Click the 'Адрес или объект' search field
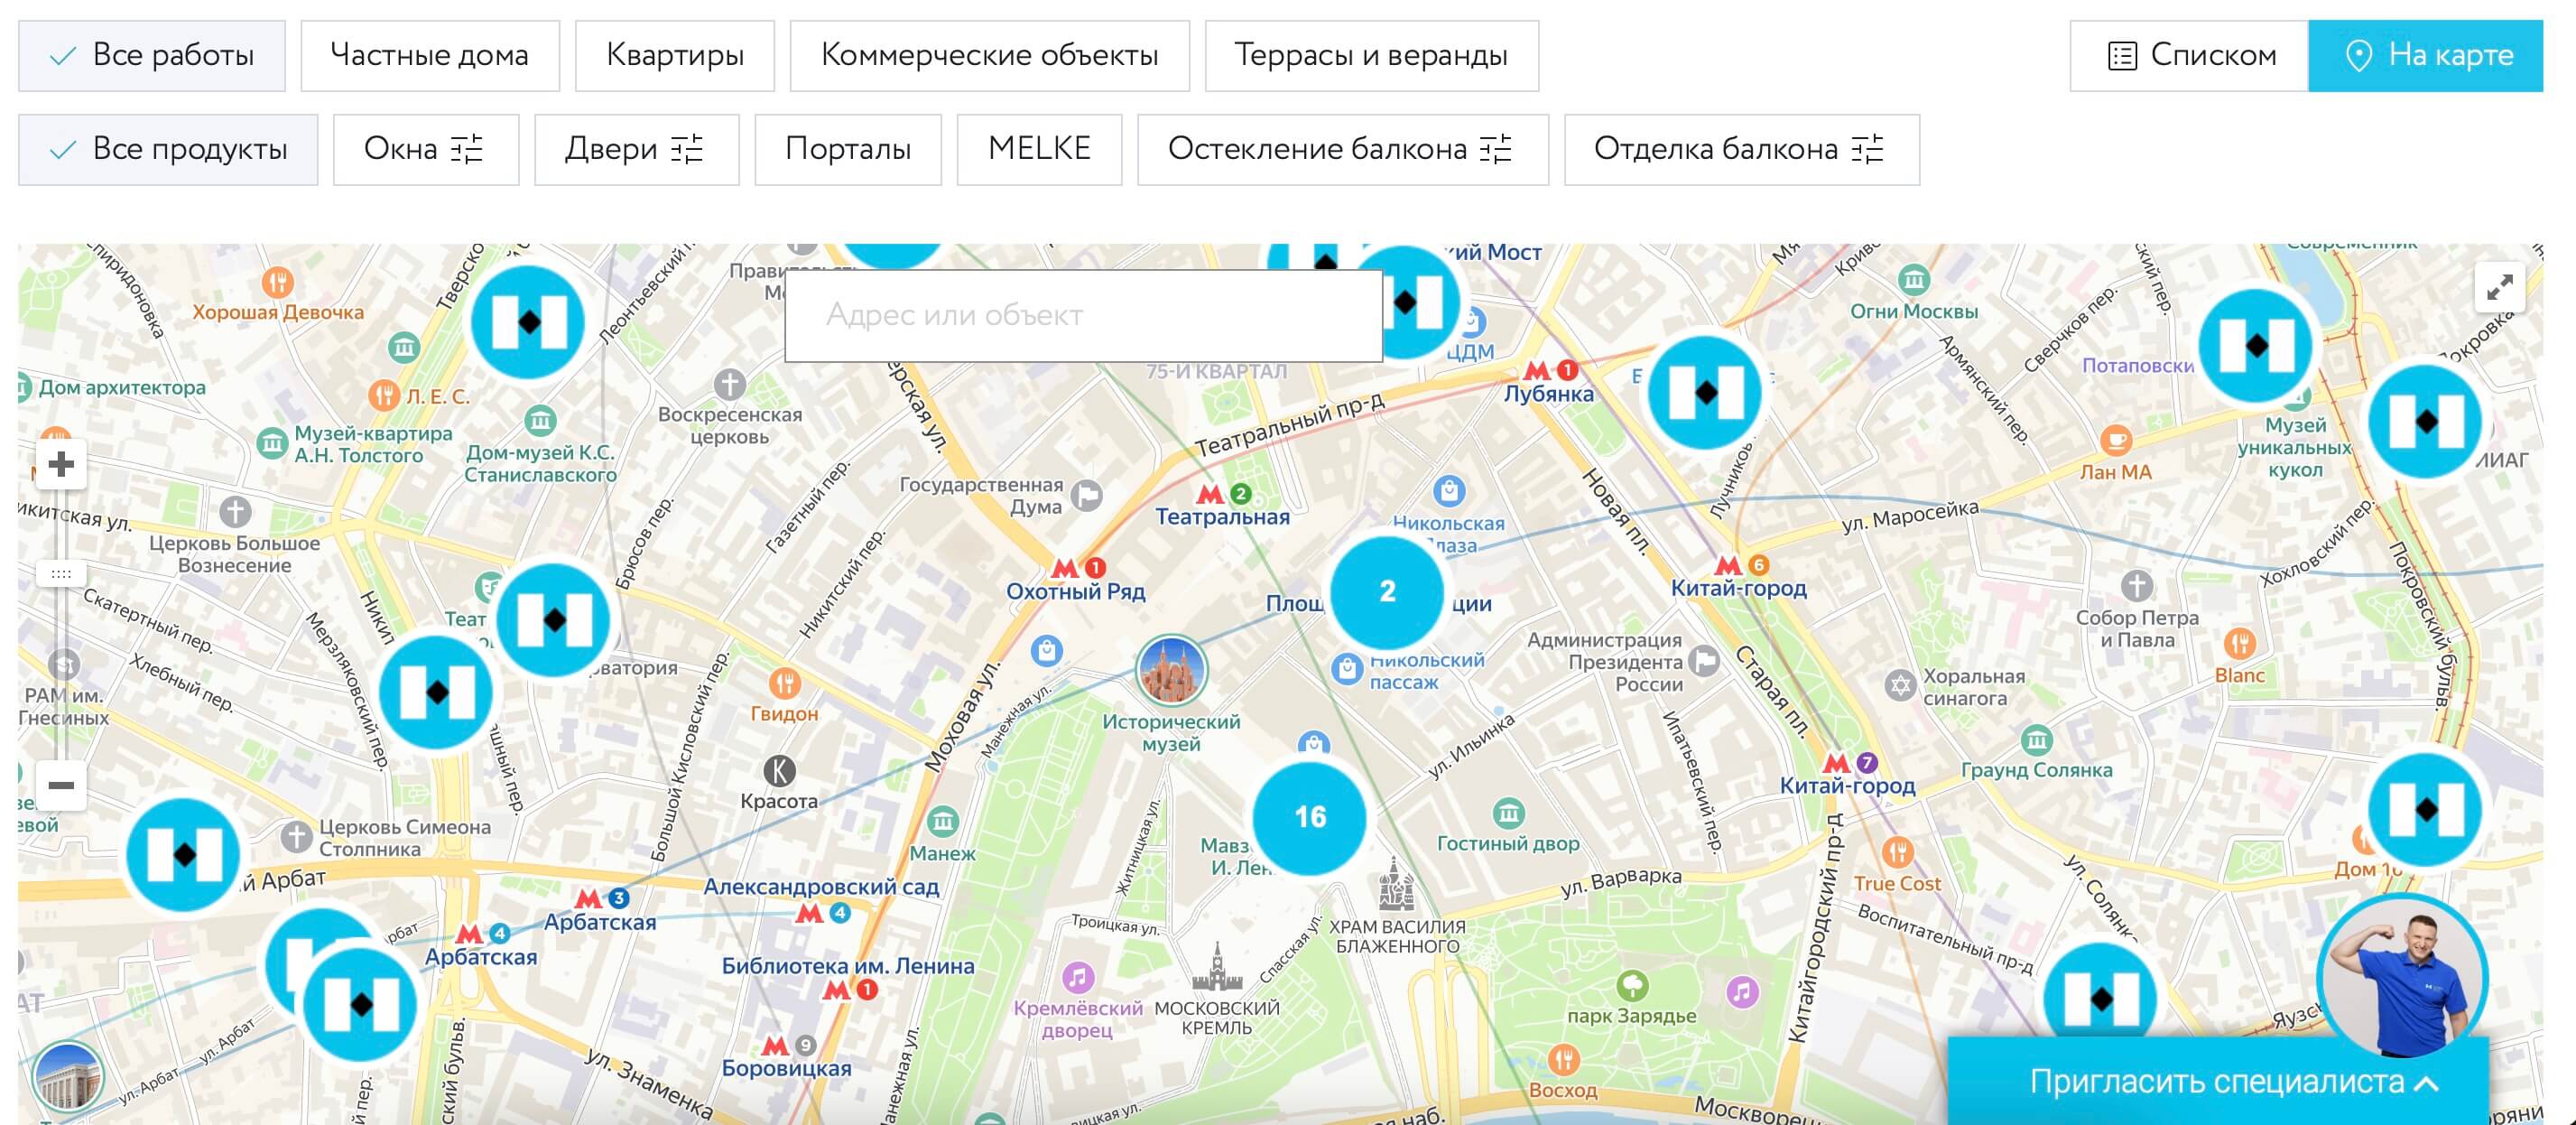 [1084, 316]
